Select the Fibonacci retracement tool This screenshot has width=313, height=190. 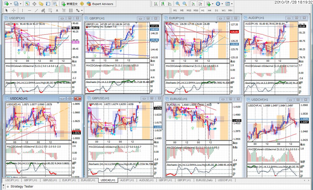point(50,10)
